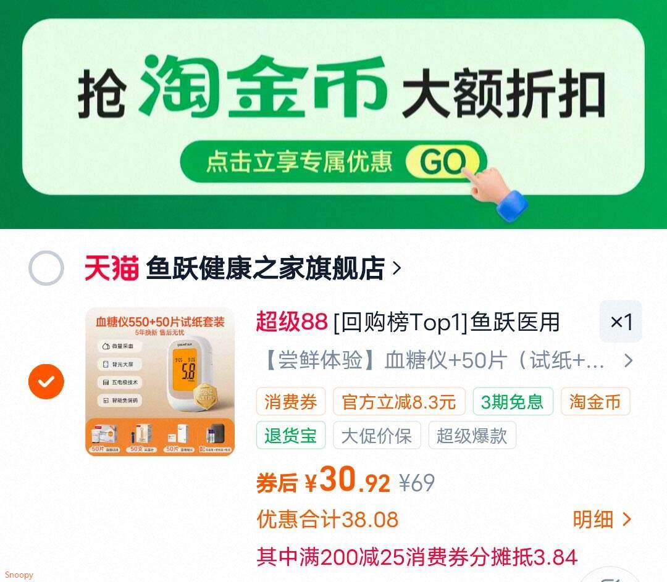
Task: Tap the 官方立减8.3元 discount tag
Action: (x=399, y=401)
